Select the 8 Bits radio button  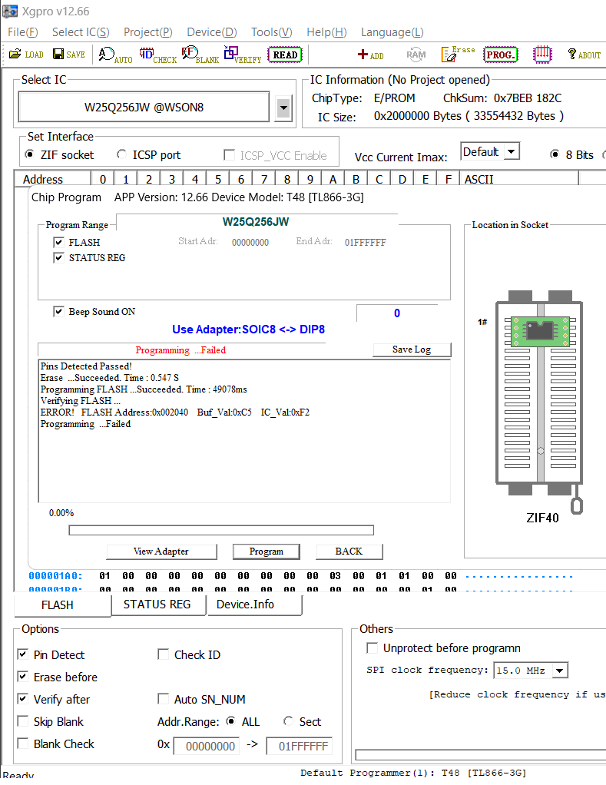[x=555, y=154]
